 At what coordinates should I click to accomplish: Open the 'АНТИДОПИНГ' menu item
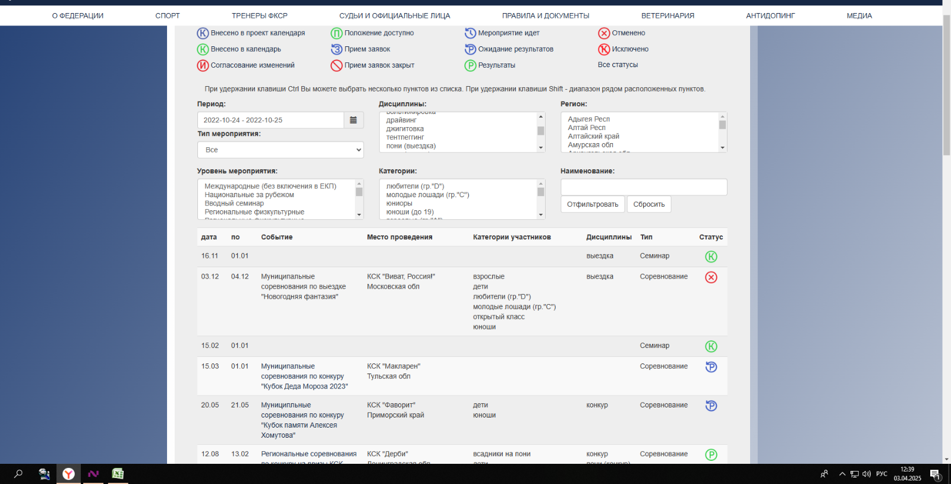(x=770, y=16)
